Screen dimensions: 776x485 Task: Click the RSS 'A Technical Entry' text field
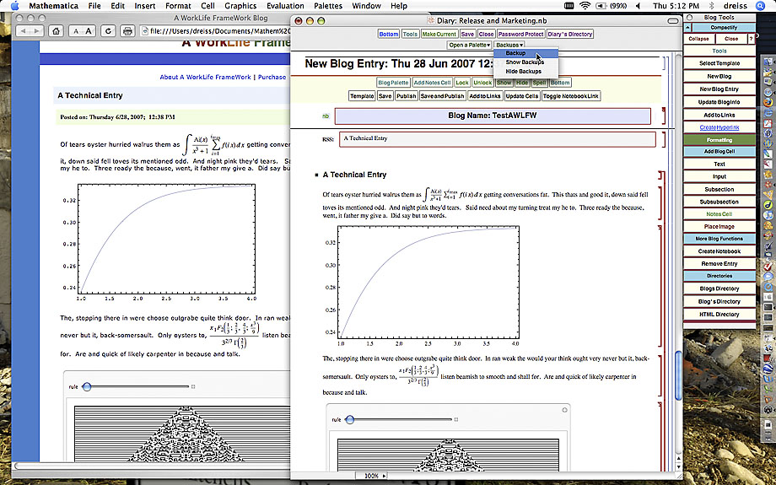tap(486, 138)
